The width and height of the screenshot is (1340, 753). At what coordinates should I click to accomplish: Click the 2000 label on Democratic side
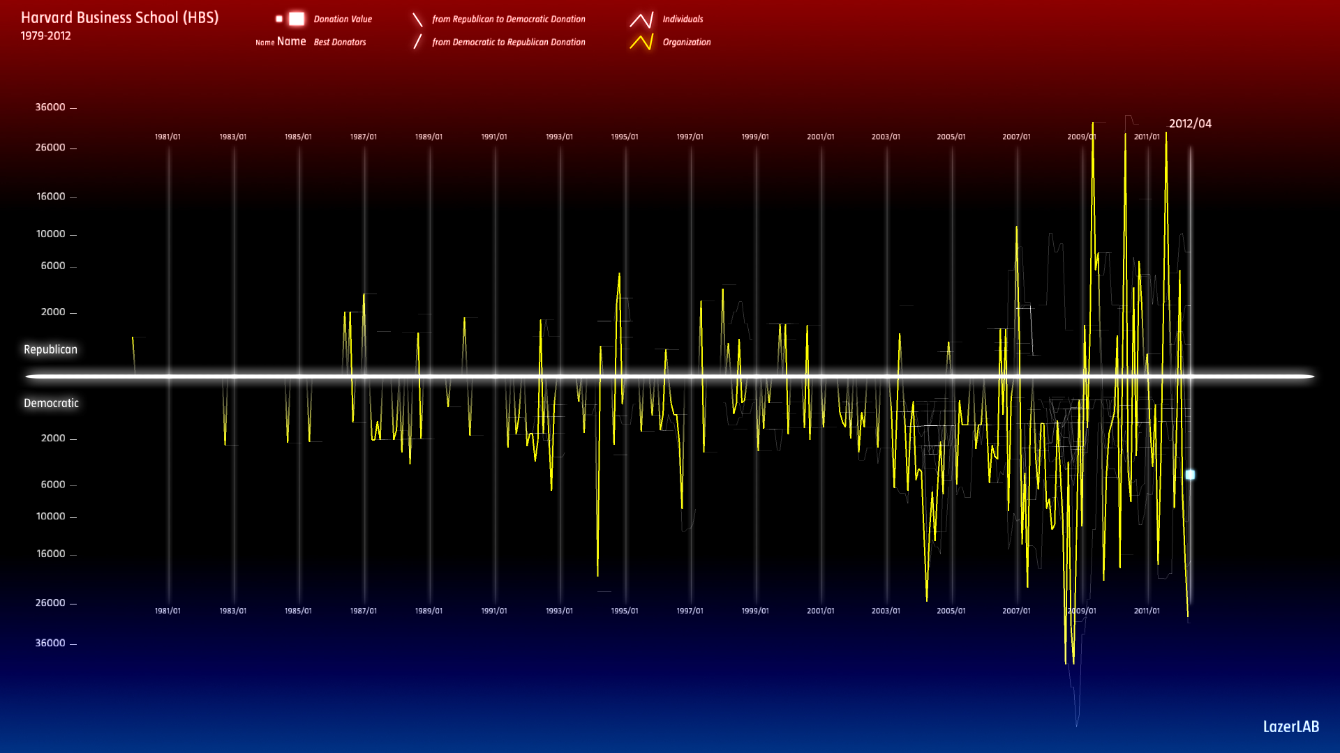(x=53, y=439)
